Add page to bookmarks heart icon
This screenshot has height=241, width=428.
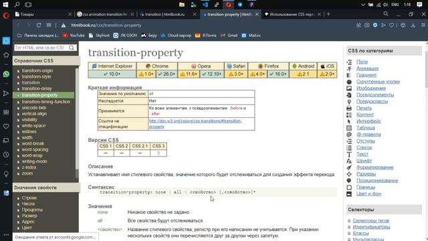tap(391, 25)
